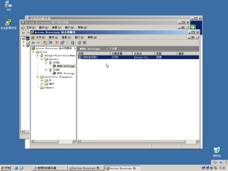Sort list by 名称 column header
This screenshot has width=228, height=171.
(93, 53)
